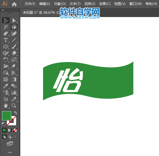Open the 文字(T) menu
The height and width of the screenshot is (156, 159).
click(x=75, y=4)
